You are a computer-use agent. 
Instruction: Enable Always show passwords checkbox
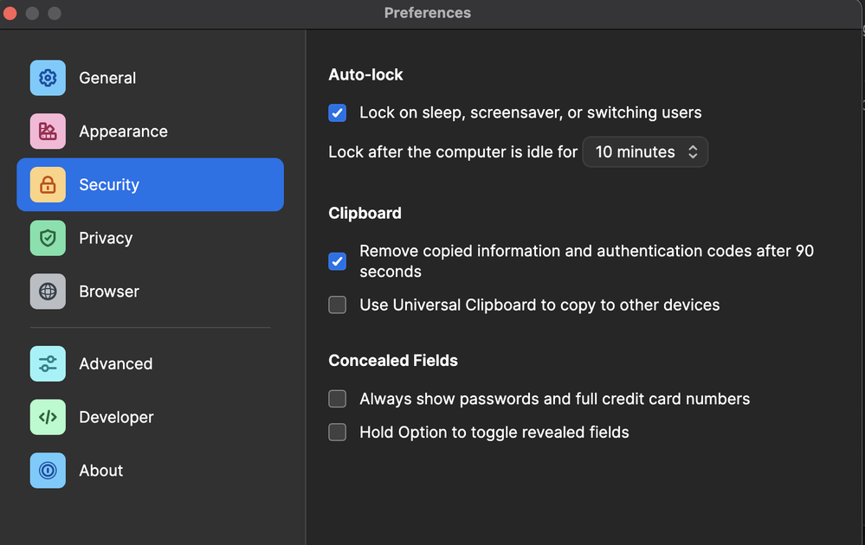point(338,399)
